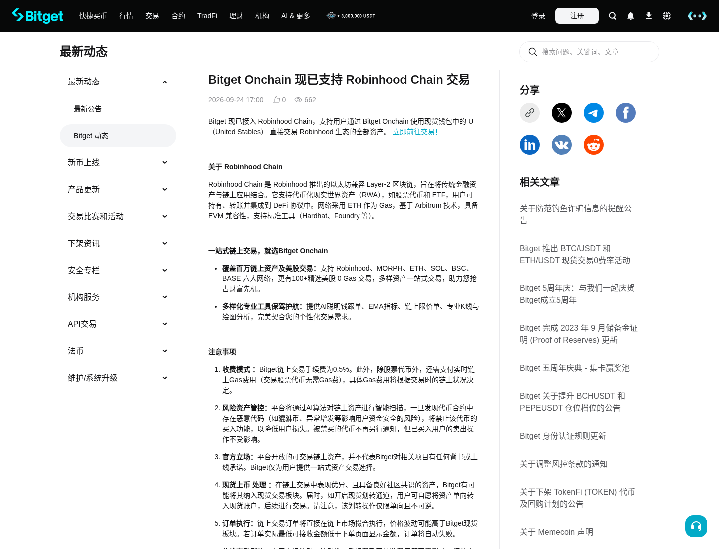
Task: Focus the 搜索问题、关键词、文章 search field
Action: [x=589, y=52]
